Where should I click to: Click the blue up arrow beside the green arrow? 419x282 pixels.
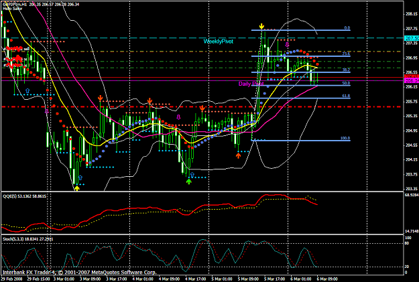click(x=192, y=175)
